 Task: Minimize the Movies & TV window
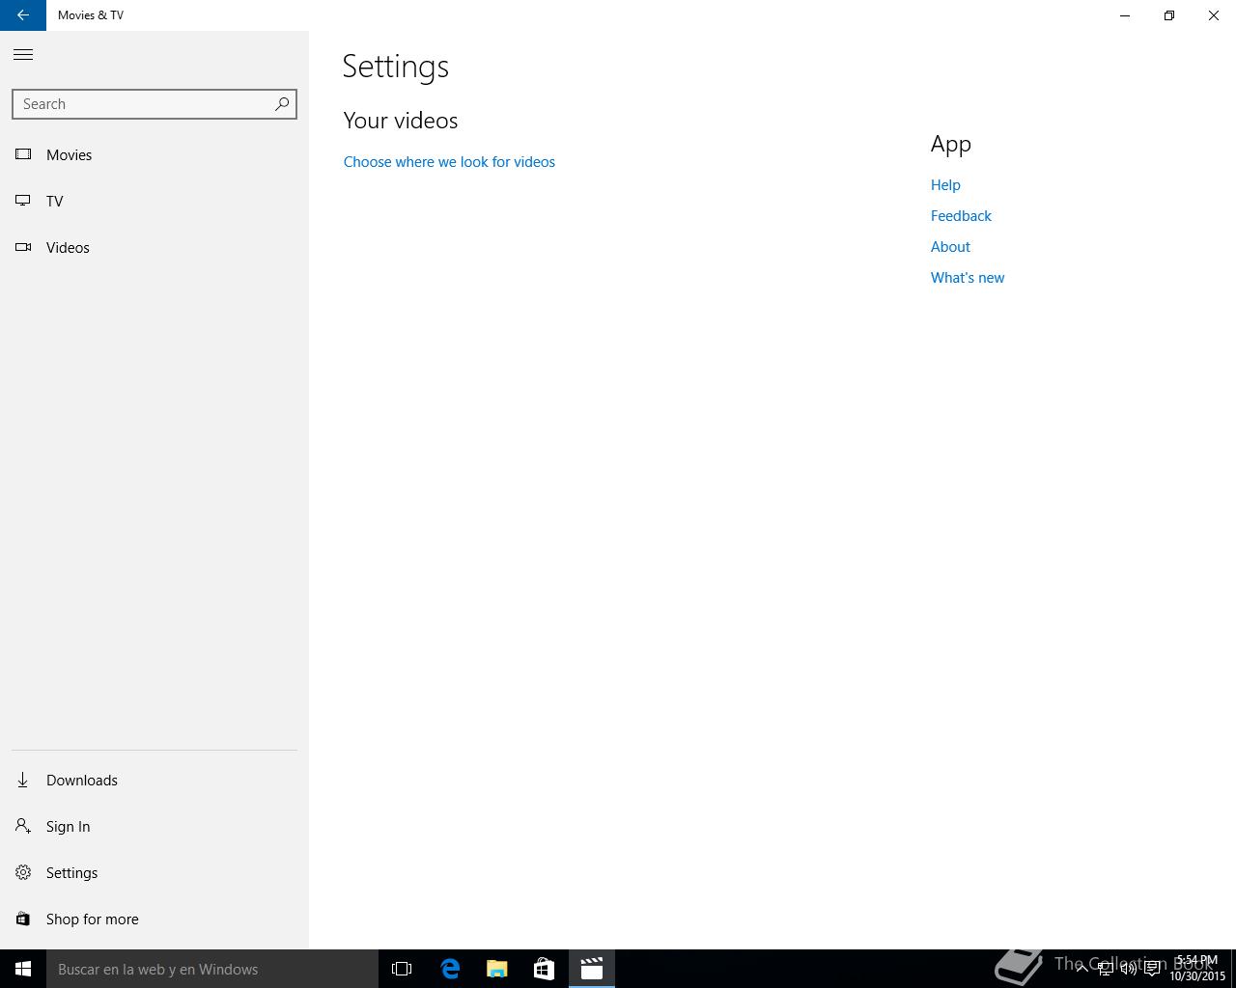coord(1125,15)
